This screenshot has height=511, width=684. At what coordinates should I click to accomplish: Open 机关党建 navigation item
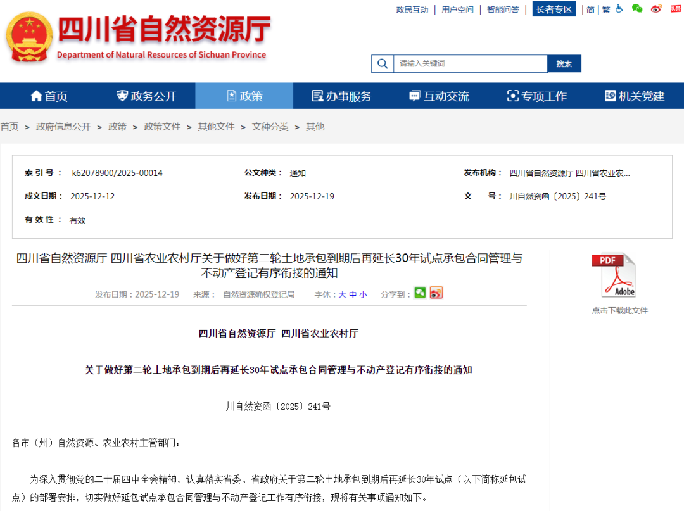[635, 96]
